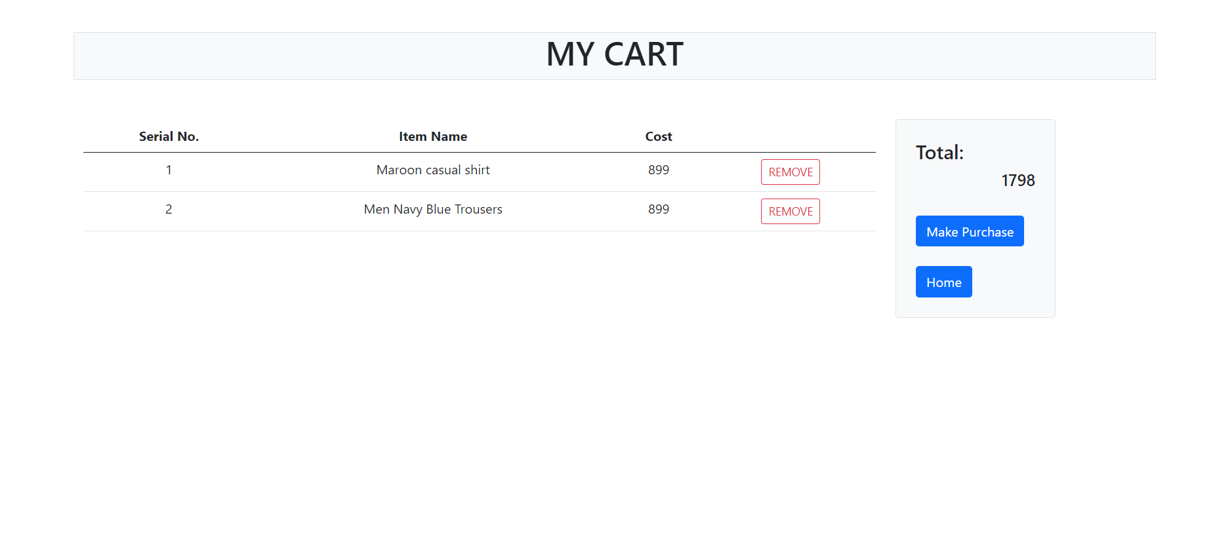Click the Men Navy Blue Trousers item name

pos(433,209)
